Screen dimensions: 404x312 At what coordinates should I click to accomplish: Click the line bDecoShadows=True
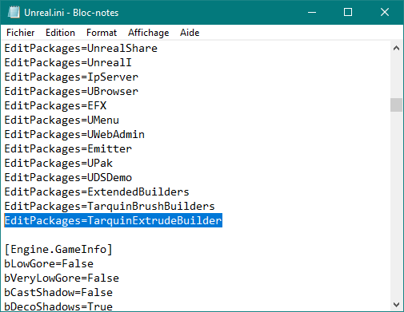58,306
